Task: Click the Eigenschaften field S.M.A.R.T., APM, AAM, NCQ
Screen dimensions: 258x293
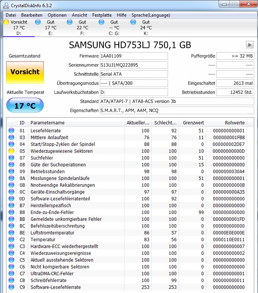Action: pos(177,110)
